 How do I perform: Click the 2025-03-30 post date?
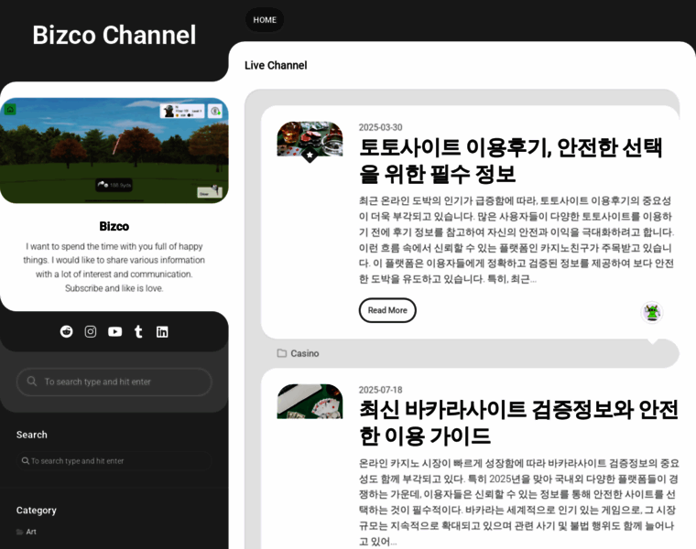pyautogui.click(x=380, y=128)
